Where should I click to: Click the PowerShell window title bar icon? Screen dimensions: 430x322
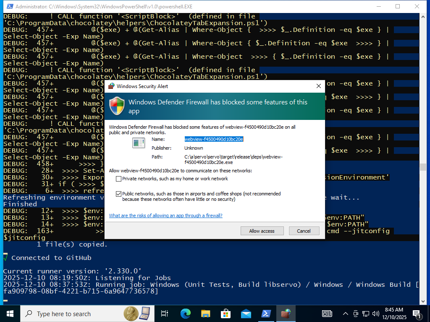tap(8, 6)
